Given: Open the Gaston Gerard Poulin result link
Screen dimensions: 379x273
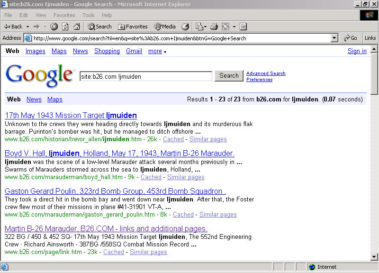Looking at the screenshot, I should click(x=115, y=191).
